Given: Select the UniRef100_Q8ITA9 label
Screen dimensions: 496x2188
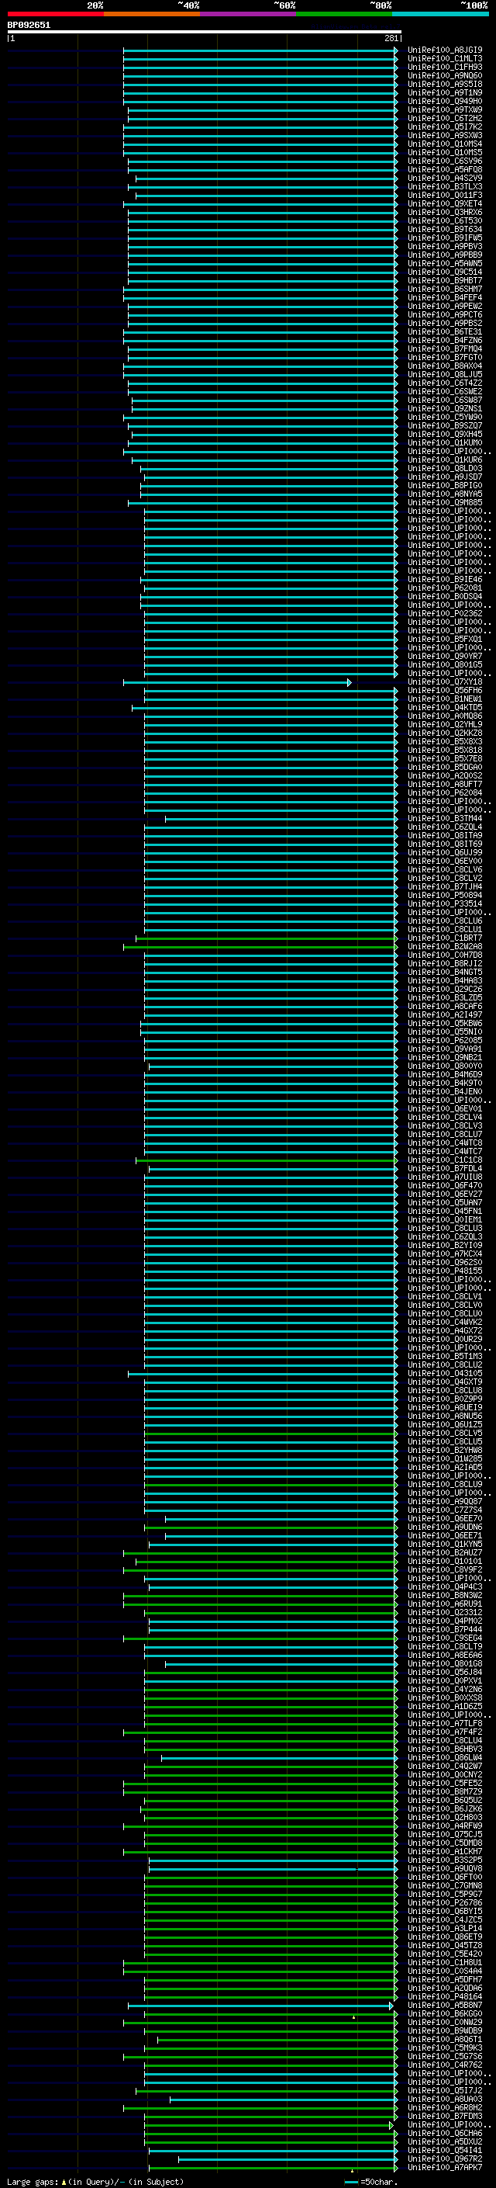Looking at the screenshot, I should pos(445,836).
